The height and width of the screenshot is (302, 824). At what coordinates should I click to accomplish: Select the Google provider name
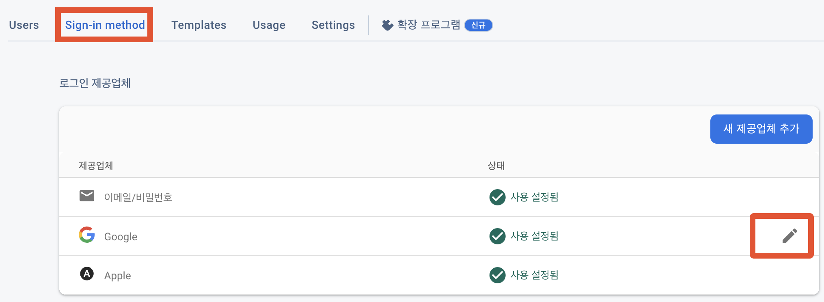tap(121, 237)
